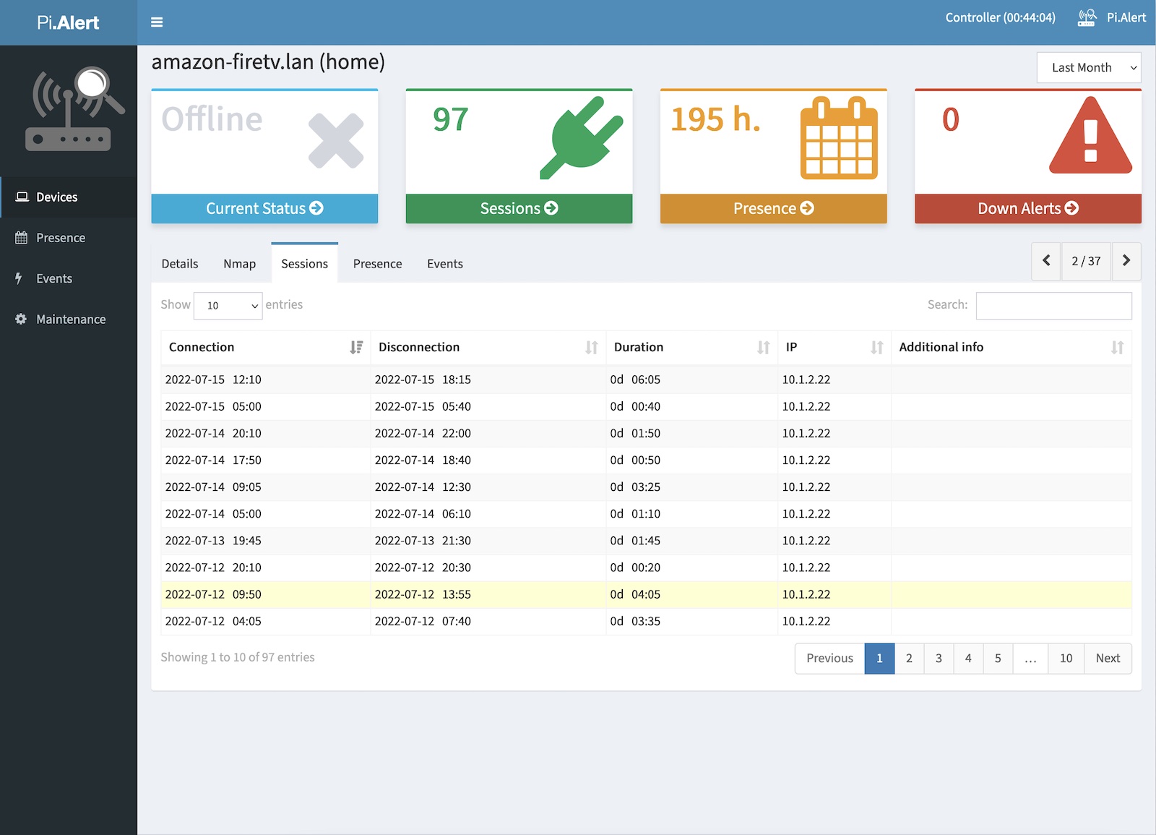Select Presence in the sidebar
The width and height of the screenshot is (1156, 835).
(61, 238)
